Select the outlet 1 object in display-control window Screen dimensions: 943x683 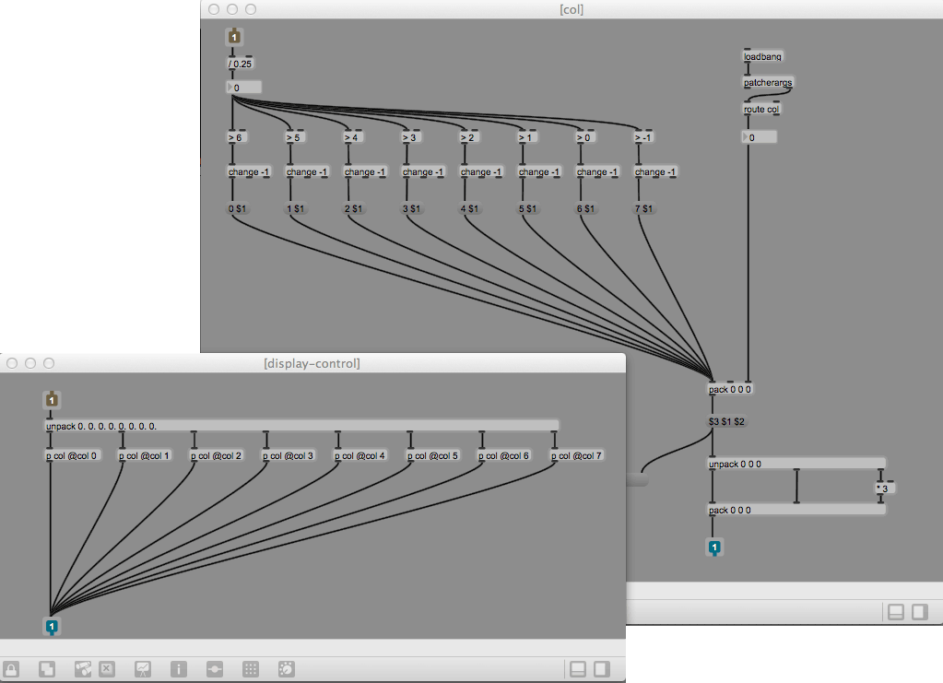pos(52,627)
